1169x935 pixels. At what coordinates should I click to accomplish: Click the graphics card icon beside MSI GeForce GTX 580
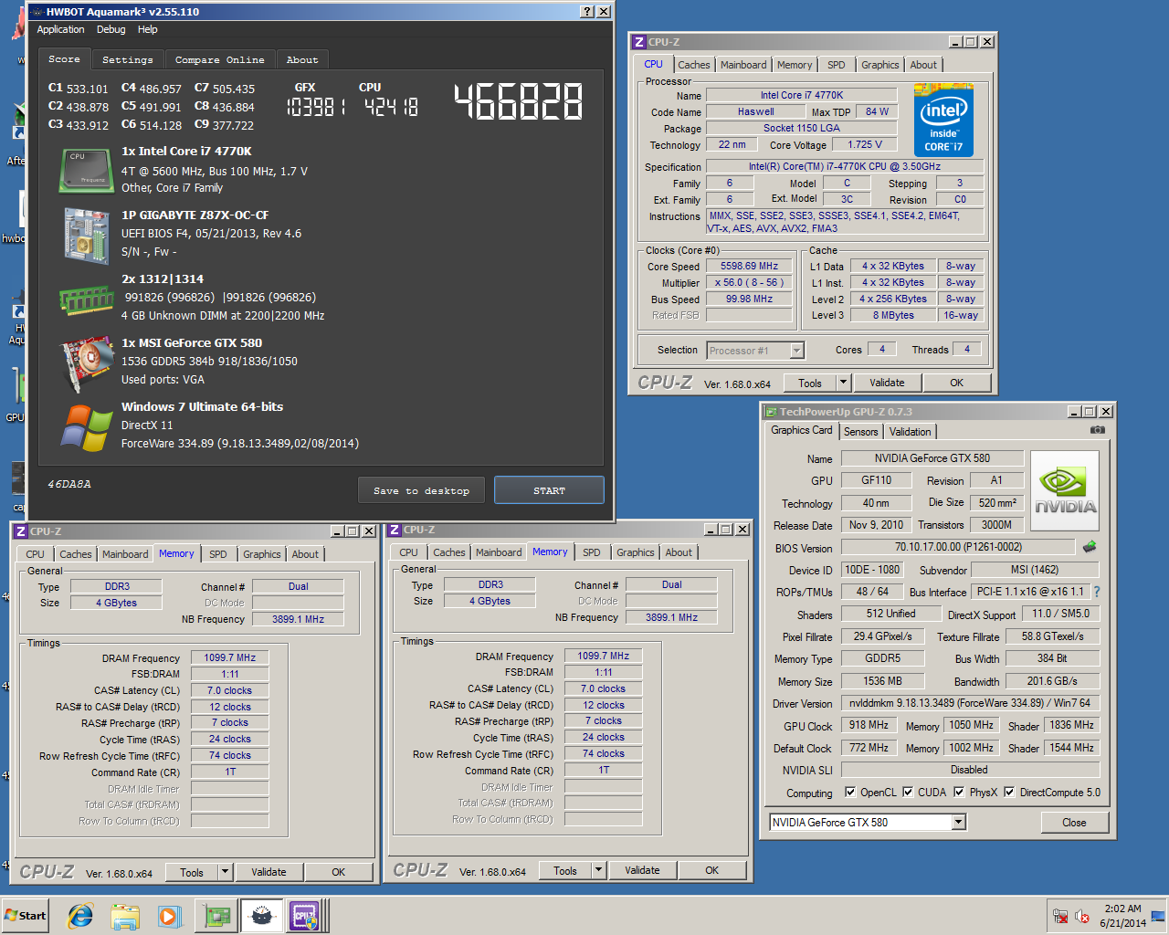[x=87, y=362]
